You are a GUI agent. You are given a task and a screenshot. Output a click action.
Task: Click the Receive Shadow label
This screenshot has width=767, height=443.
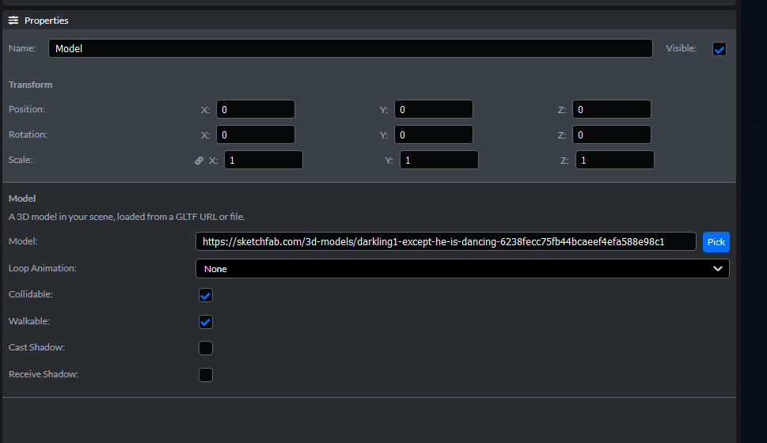[44, 374]
